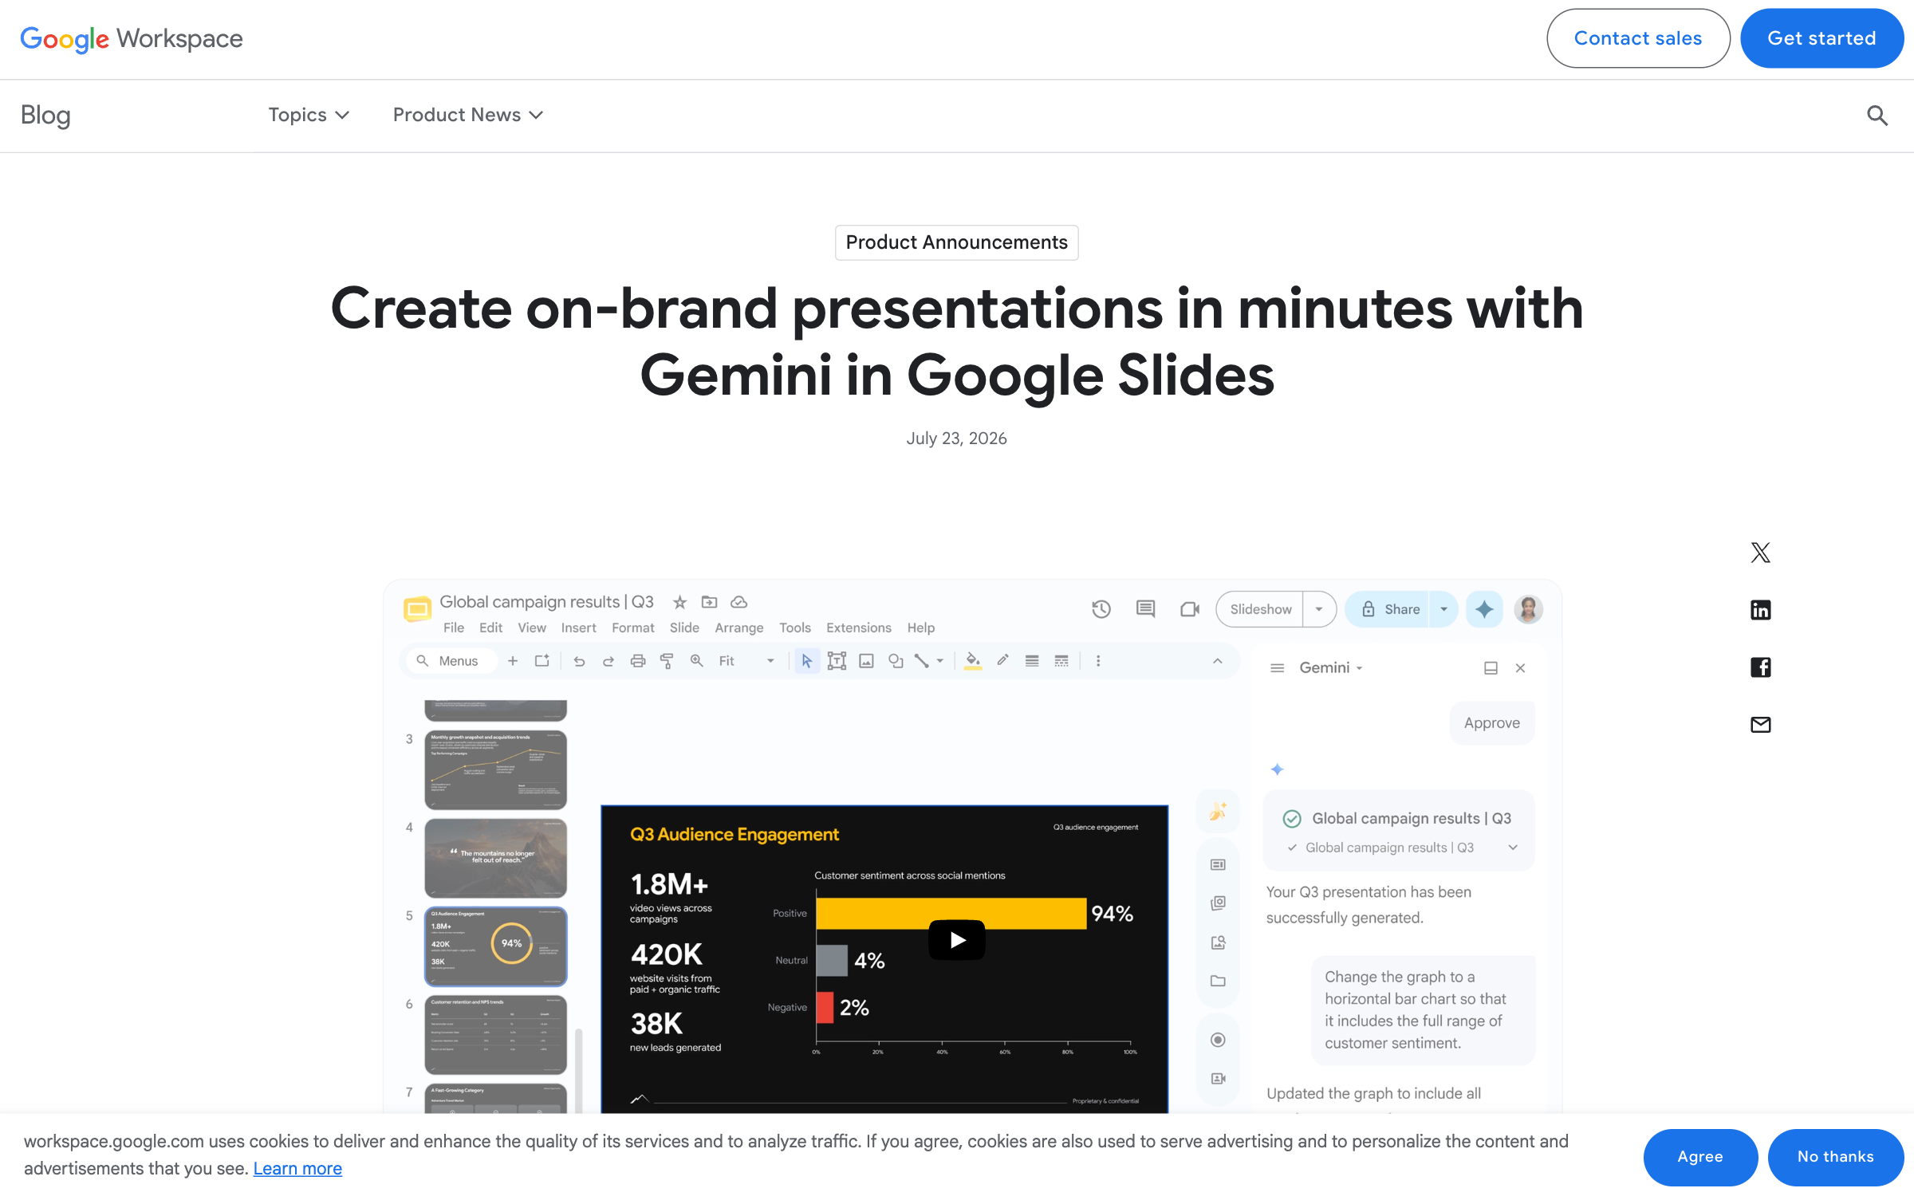1914x1196 pixels.
Task: Share the article on LinkedIn
Action: click(x=1760, y=610)
